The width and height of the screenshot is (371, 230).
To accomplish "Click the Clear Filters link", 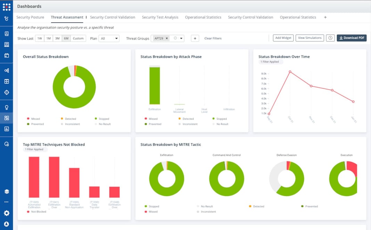I will click(x=213, y=38).
